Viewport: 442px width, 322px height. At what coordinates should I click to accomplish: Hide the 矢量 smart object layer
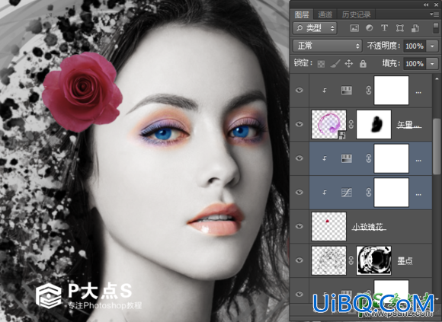point(299,124)
